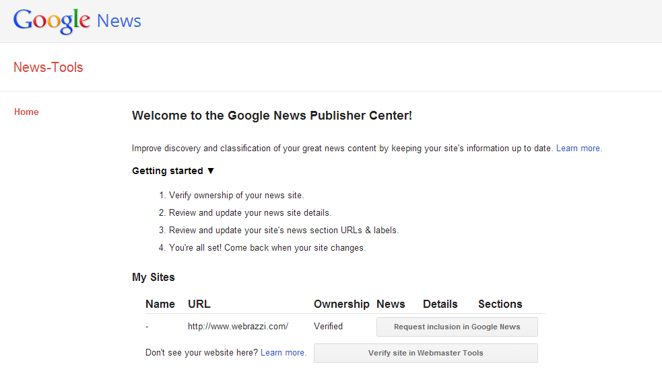Click the URL column header
This screenshot has width=662, height=371.
(199, 304)
